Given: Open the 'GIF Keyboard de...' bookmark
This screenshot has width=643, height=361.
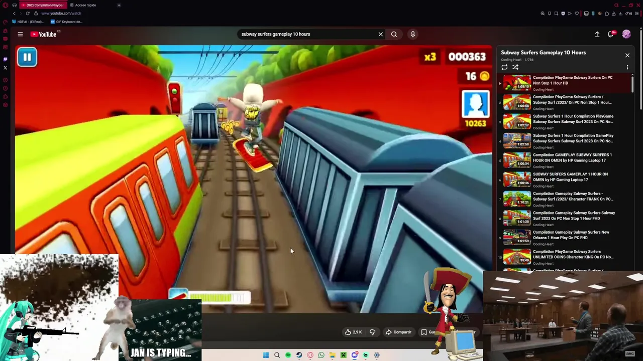Looking at the screenshot, I should coord(66,22).
